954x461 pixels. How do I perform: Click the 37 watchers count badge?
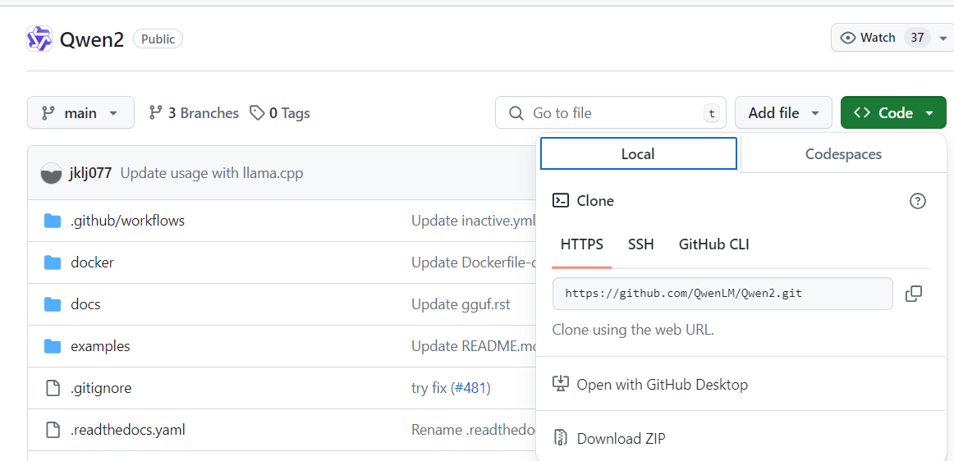click(x=918, y=38)
